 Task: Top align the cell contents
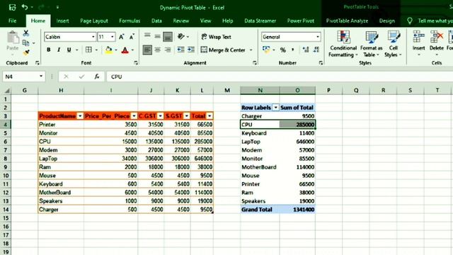[x=147, y=36]
